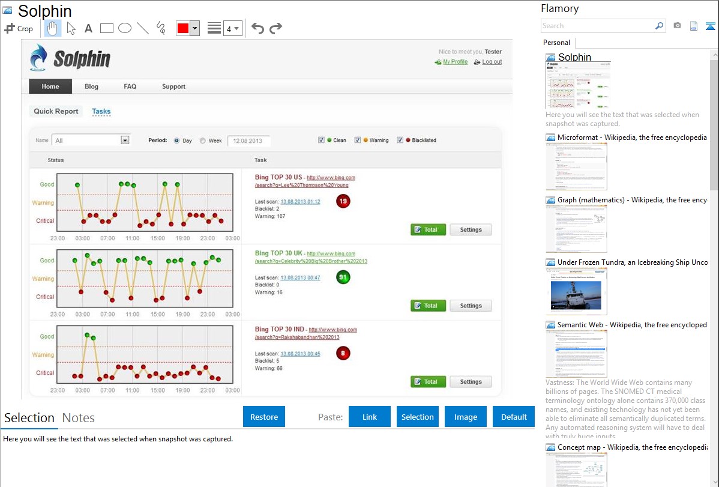Click the document page icon beside camera
The height and width of the screenshot is (487, 719).
[694, 26]
